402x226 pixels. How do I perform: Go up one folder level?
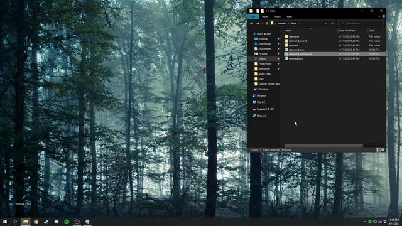267,23
